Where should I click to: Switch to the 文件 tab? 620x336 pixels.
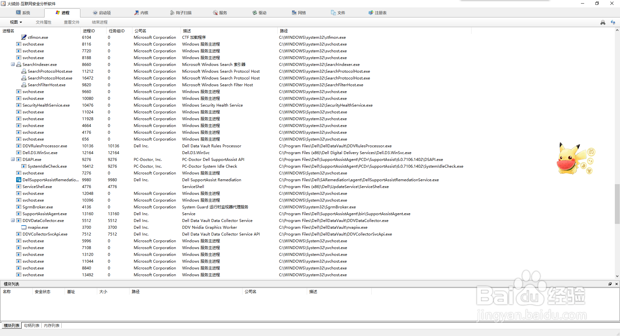click(x=338, y=13)
